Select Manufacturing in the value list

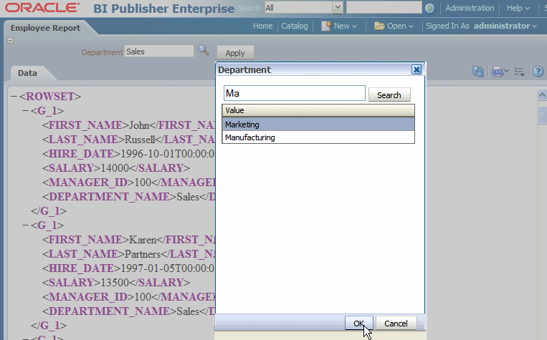tap(318, 137)
